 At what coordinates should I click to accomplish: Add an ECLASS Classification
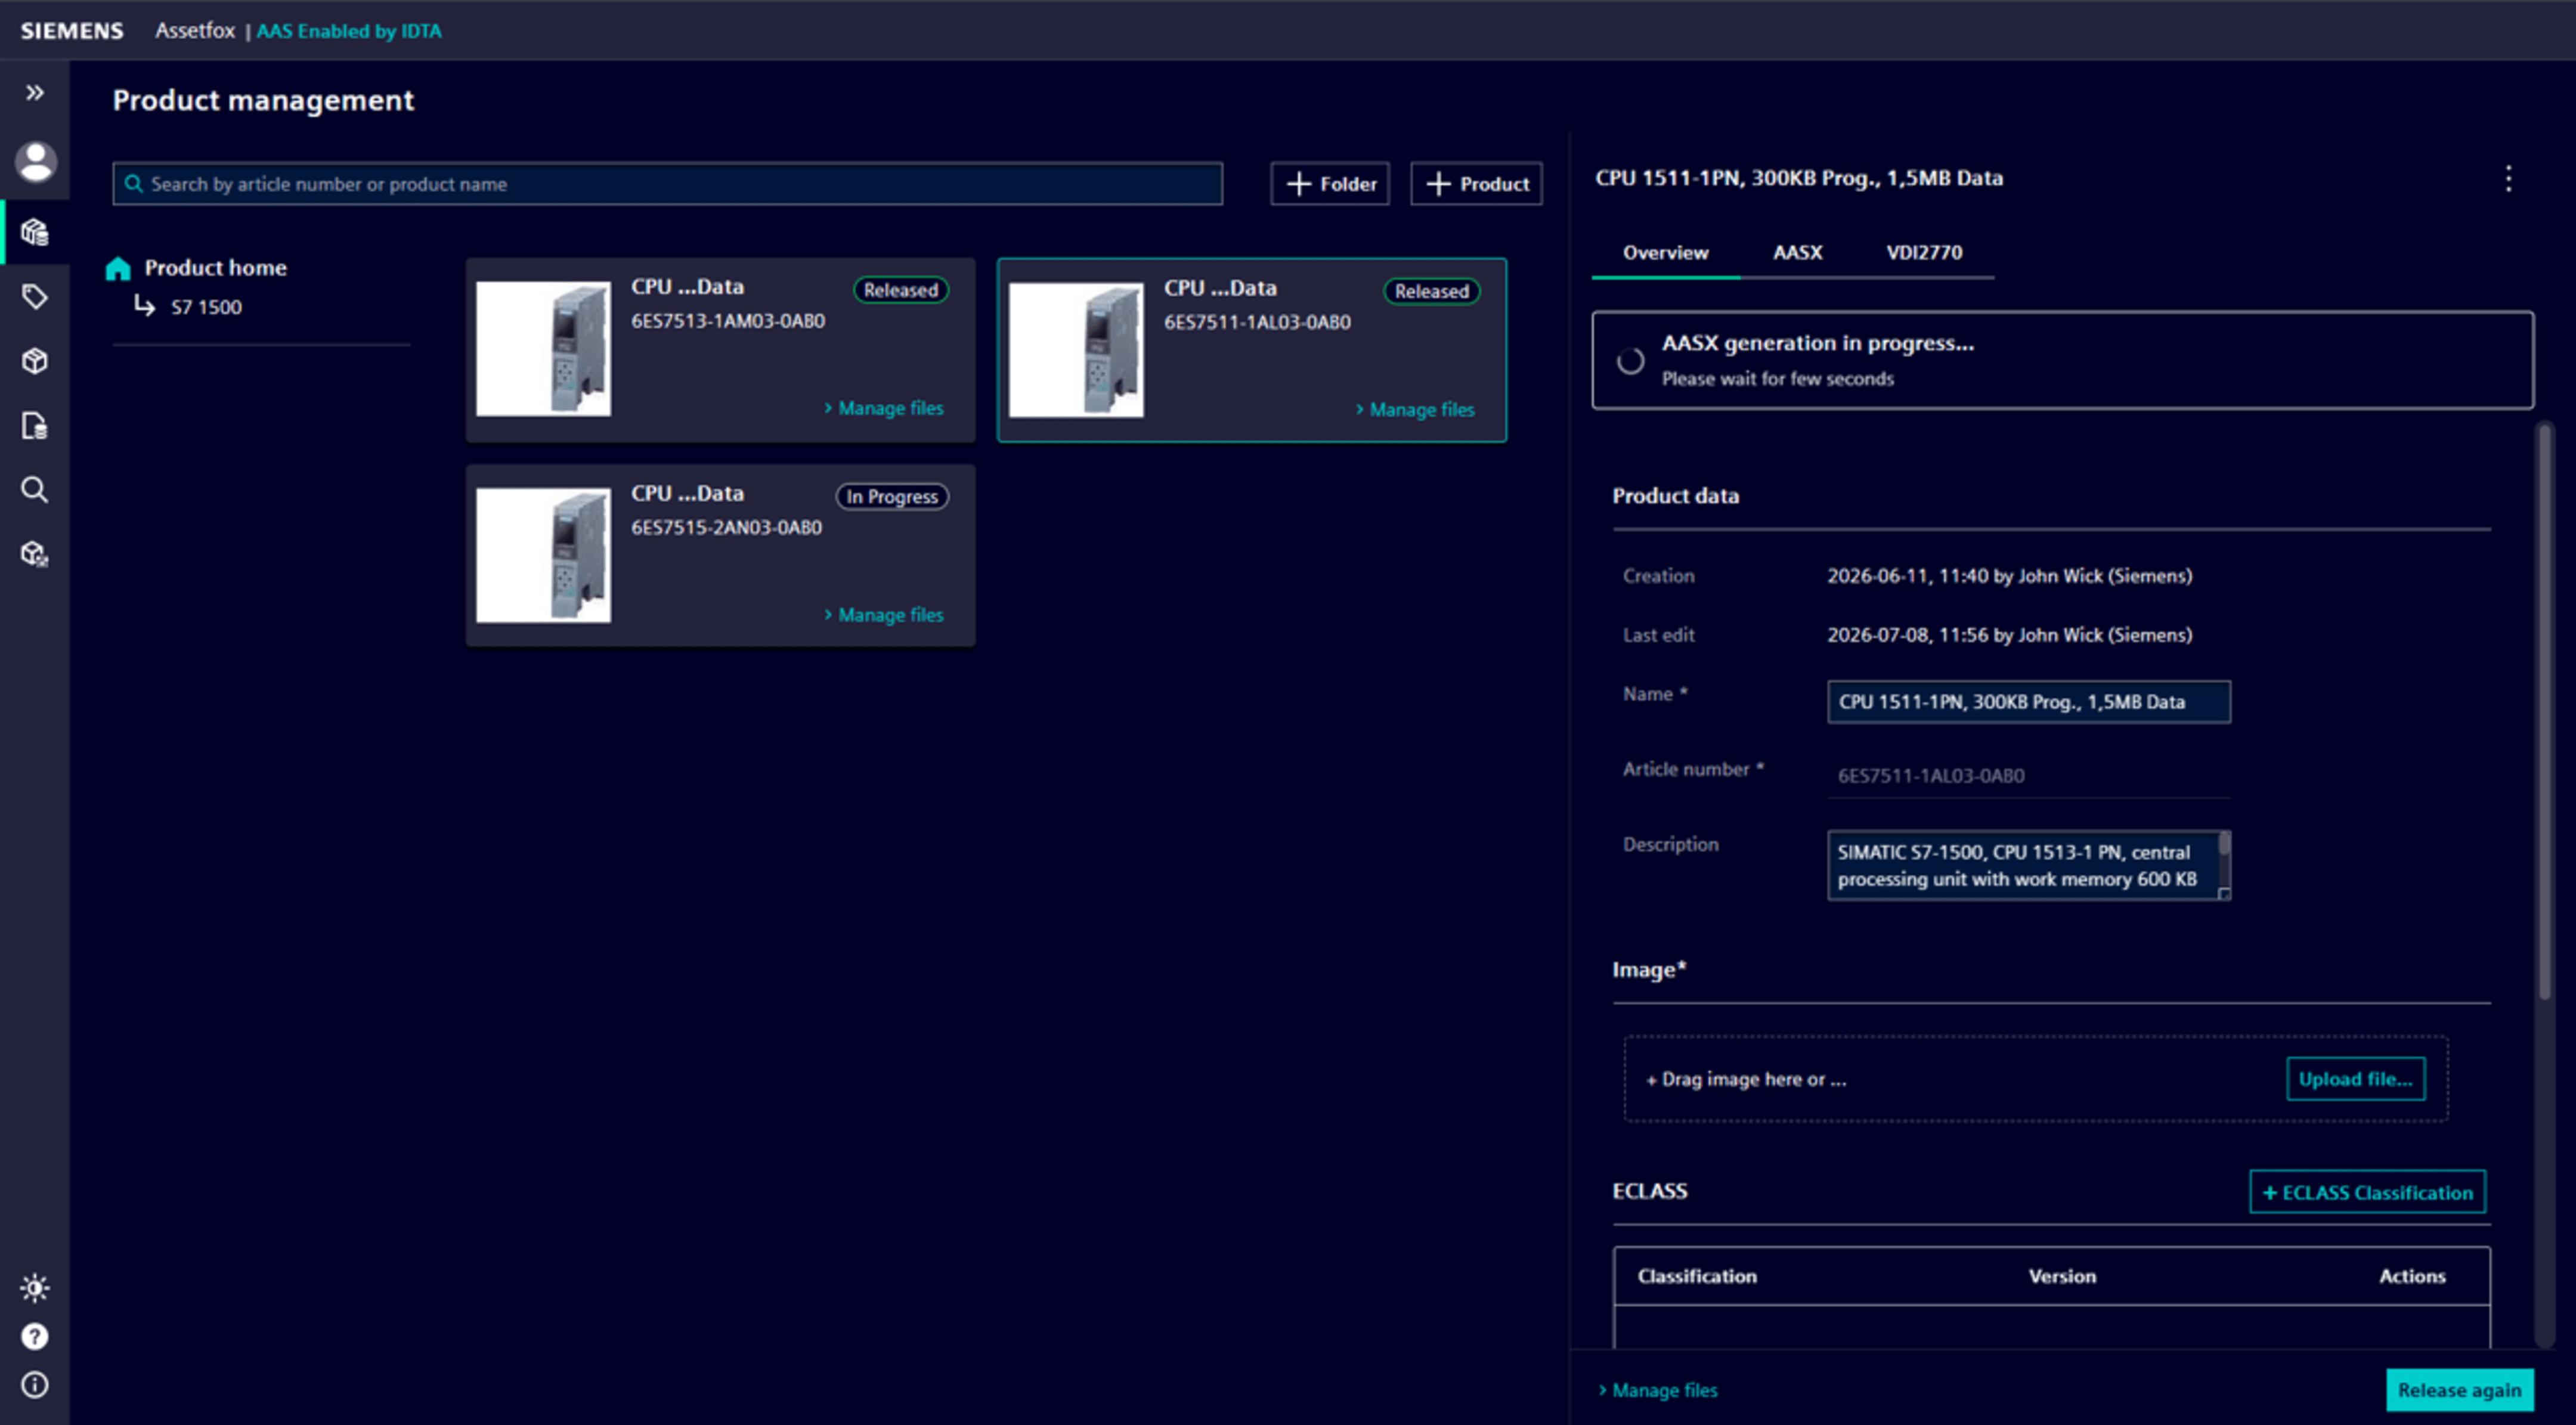pos(2367,1192)
